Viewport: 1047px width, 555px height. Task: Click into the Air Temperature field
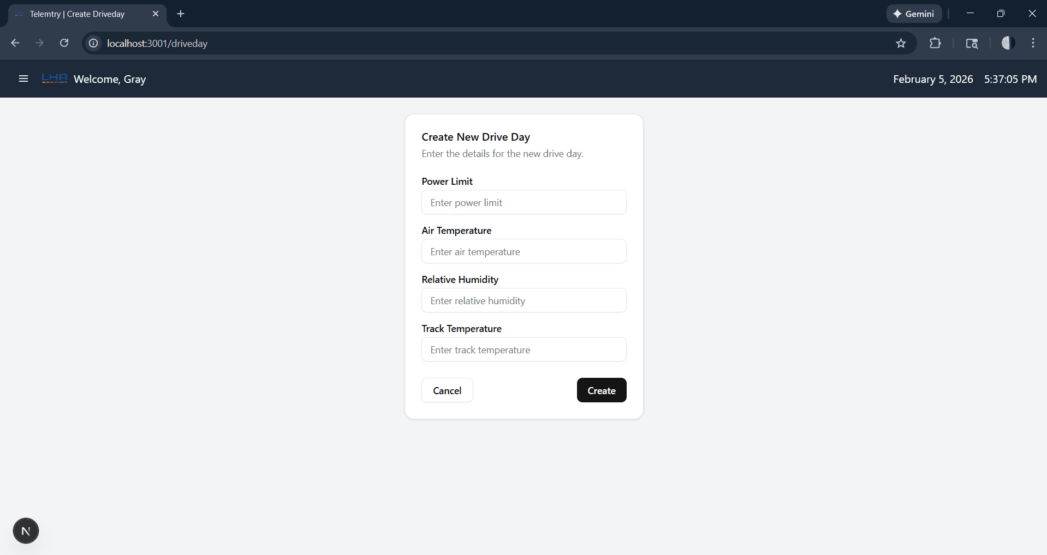523,251
